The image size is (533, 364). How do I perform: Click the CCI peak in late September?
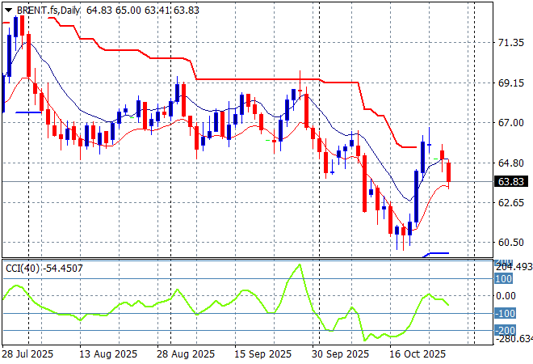pos(300,265)
